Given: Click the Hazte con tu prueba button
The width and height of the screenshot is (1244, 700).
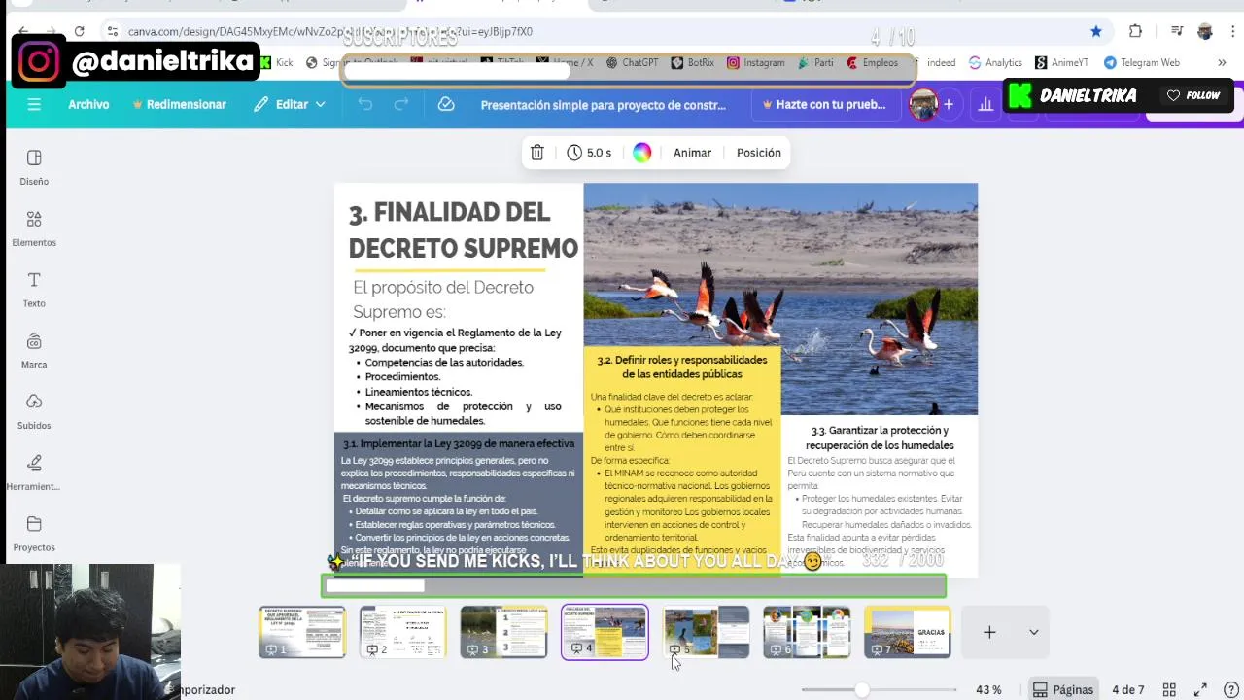Looking at the screenshot, I should click(824, 104).
